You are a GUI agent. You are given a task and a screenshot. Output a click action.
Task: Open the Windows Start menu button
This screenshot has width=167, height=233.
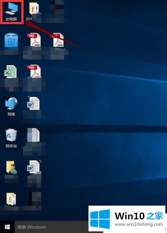7,227
